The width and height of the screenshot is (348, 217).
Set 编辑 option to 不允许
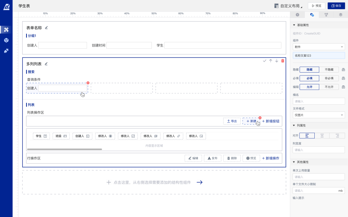point(329,87)
